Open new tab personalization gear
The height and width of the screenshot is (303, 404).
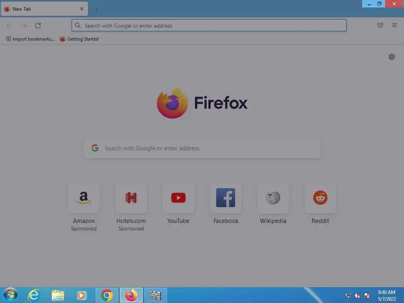click(392, 57)
